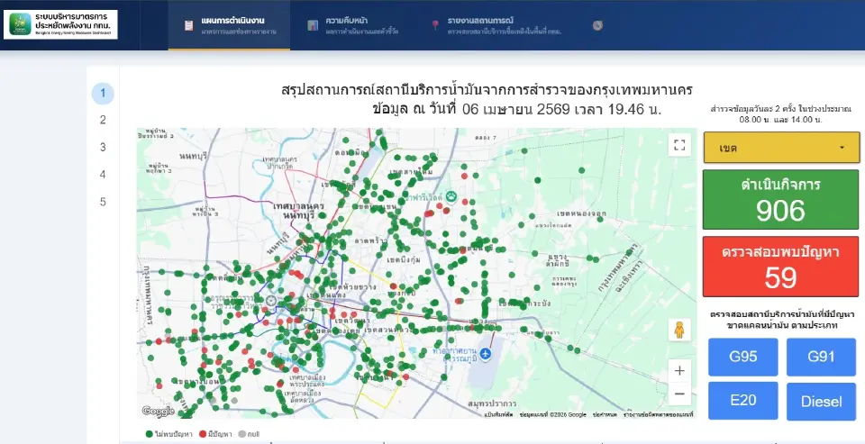This screenshot has width=865, height=444.
Task: Click the เขตหนองจอก label on the map
Action: 581,213
